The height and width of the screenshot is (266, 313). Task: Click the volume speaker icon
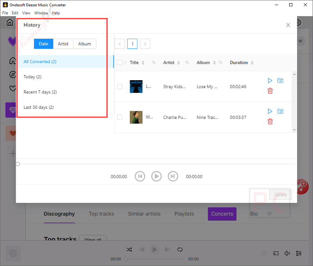point(287,253)
